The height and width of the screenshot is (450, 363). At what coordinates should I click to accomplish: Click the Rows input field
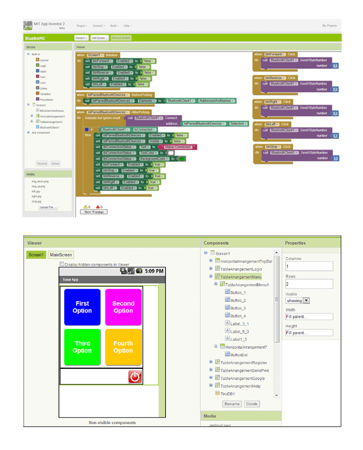[309, 284]
